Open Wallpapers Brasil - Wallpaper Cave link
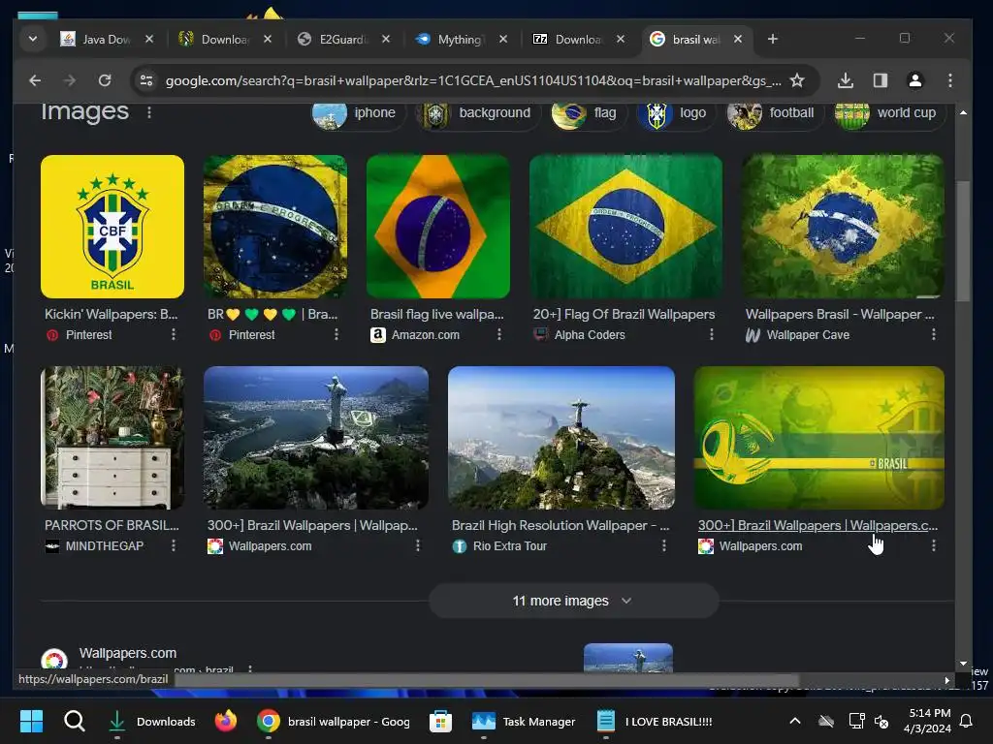The image size is (993, 744). click(x=840, y=315)
